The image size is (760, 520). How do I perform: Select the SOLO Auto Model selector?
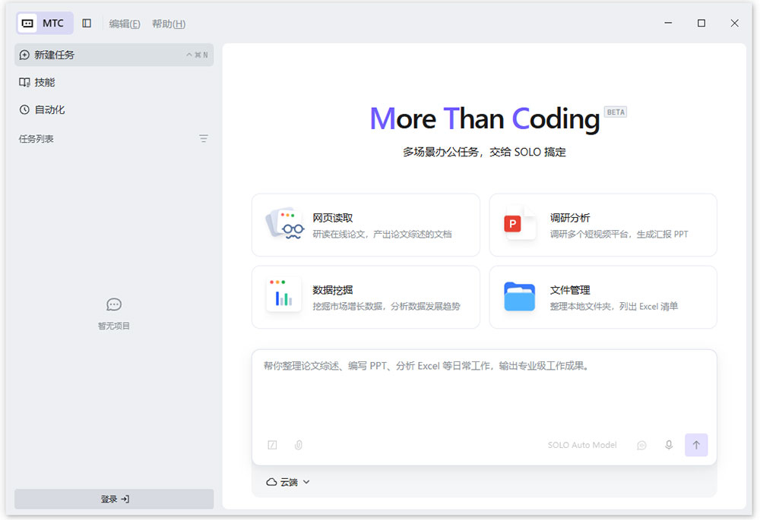582,445
